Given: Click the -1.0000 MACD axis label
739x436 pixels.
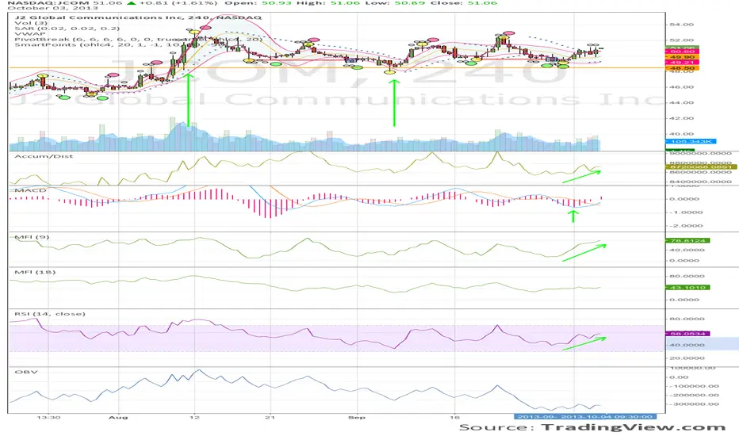Looking at the screenshot, I should (686, 212).
